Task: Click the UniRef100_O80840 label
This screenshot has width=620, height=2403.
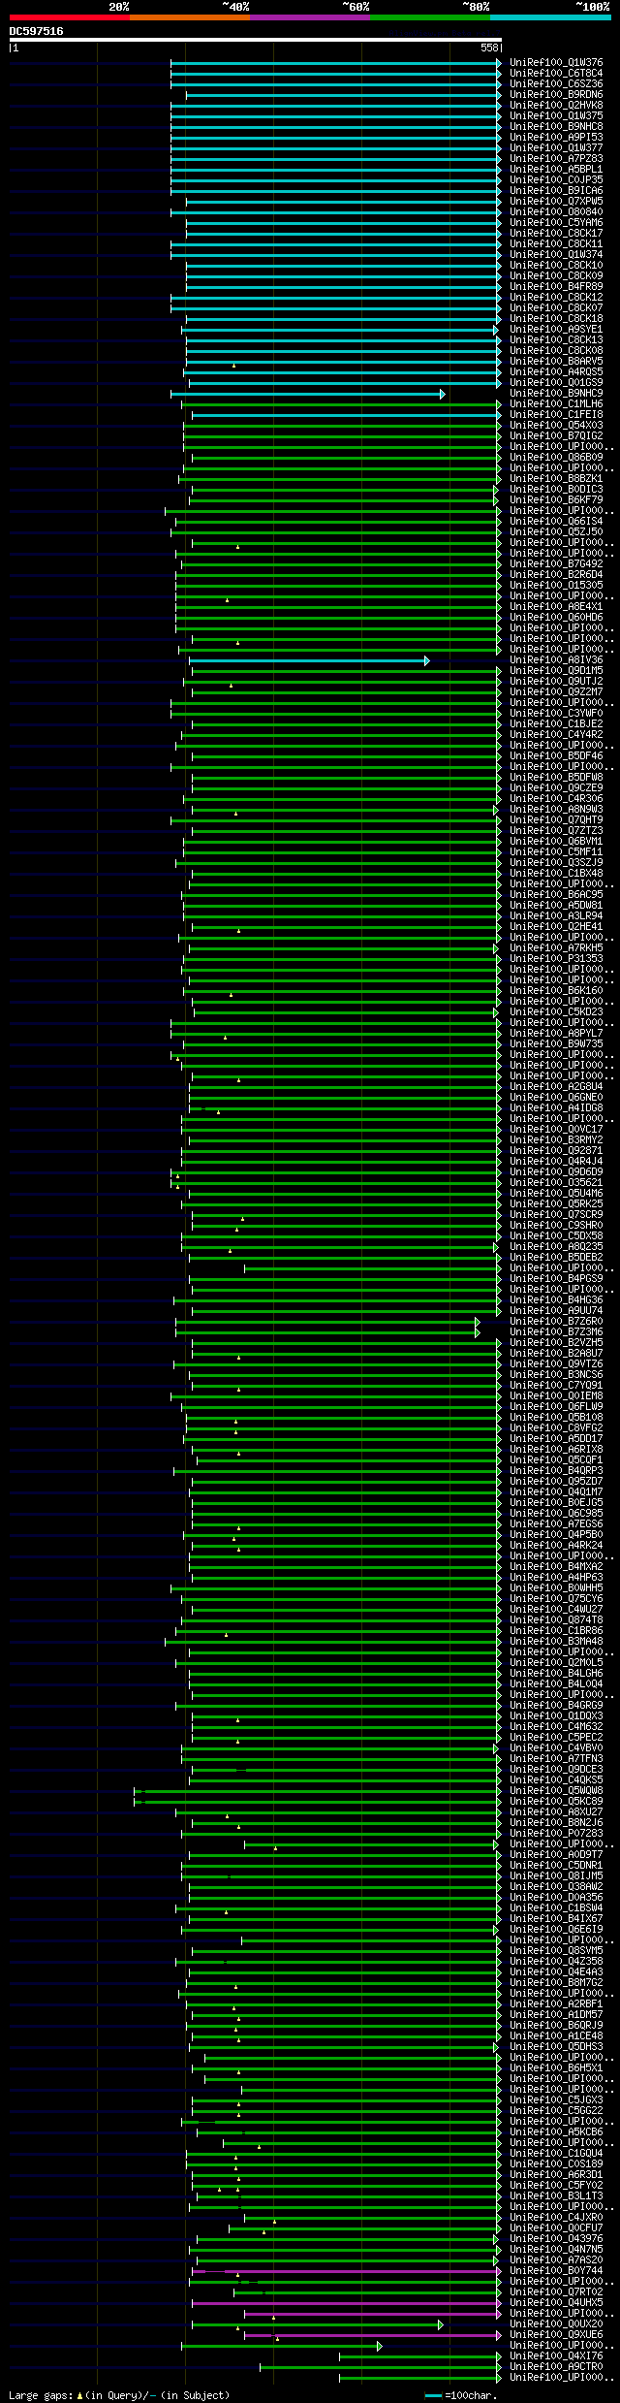Action: 556,211
